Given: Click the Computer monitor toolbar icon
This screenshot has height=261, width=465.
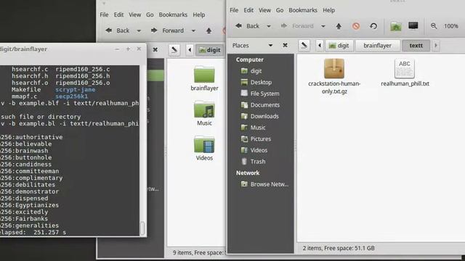Looking at the screenshot, I should click(413, 26).
